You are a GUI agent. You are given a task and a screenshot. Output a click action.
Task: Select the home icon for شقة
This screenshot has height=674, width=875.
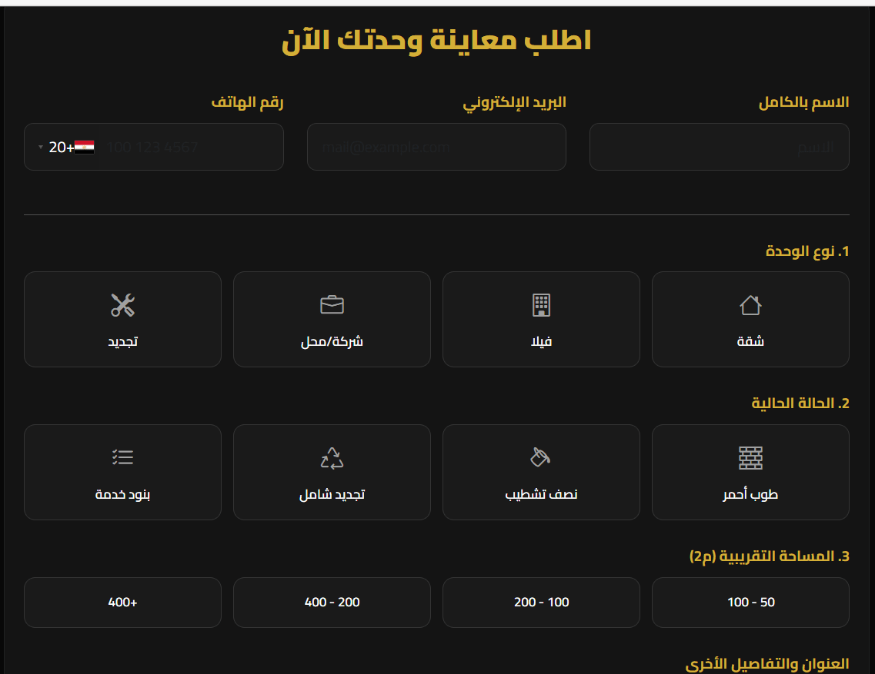coord(750,304)
